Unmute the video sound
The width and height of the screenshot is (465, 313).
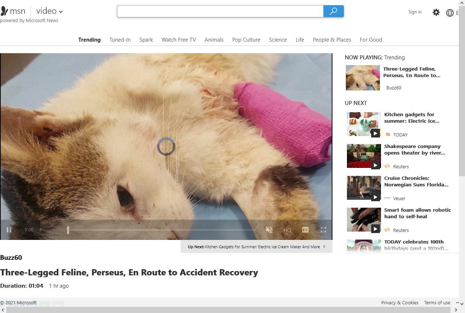tap(269, 230)
